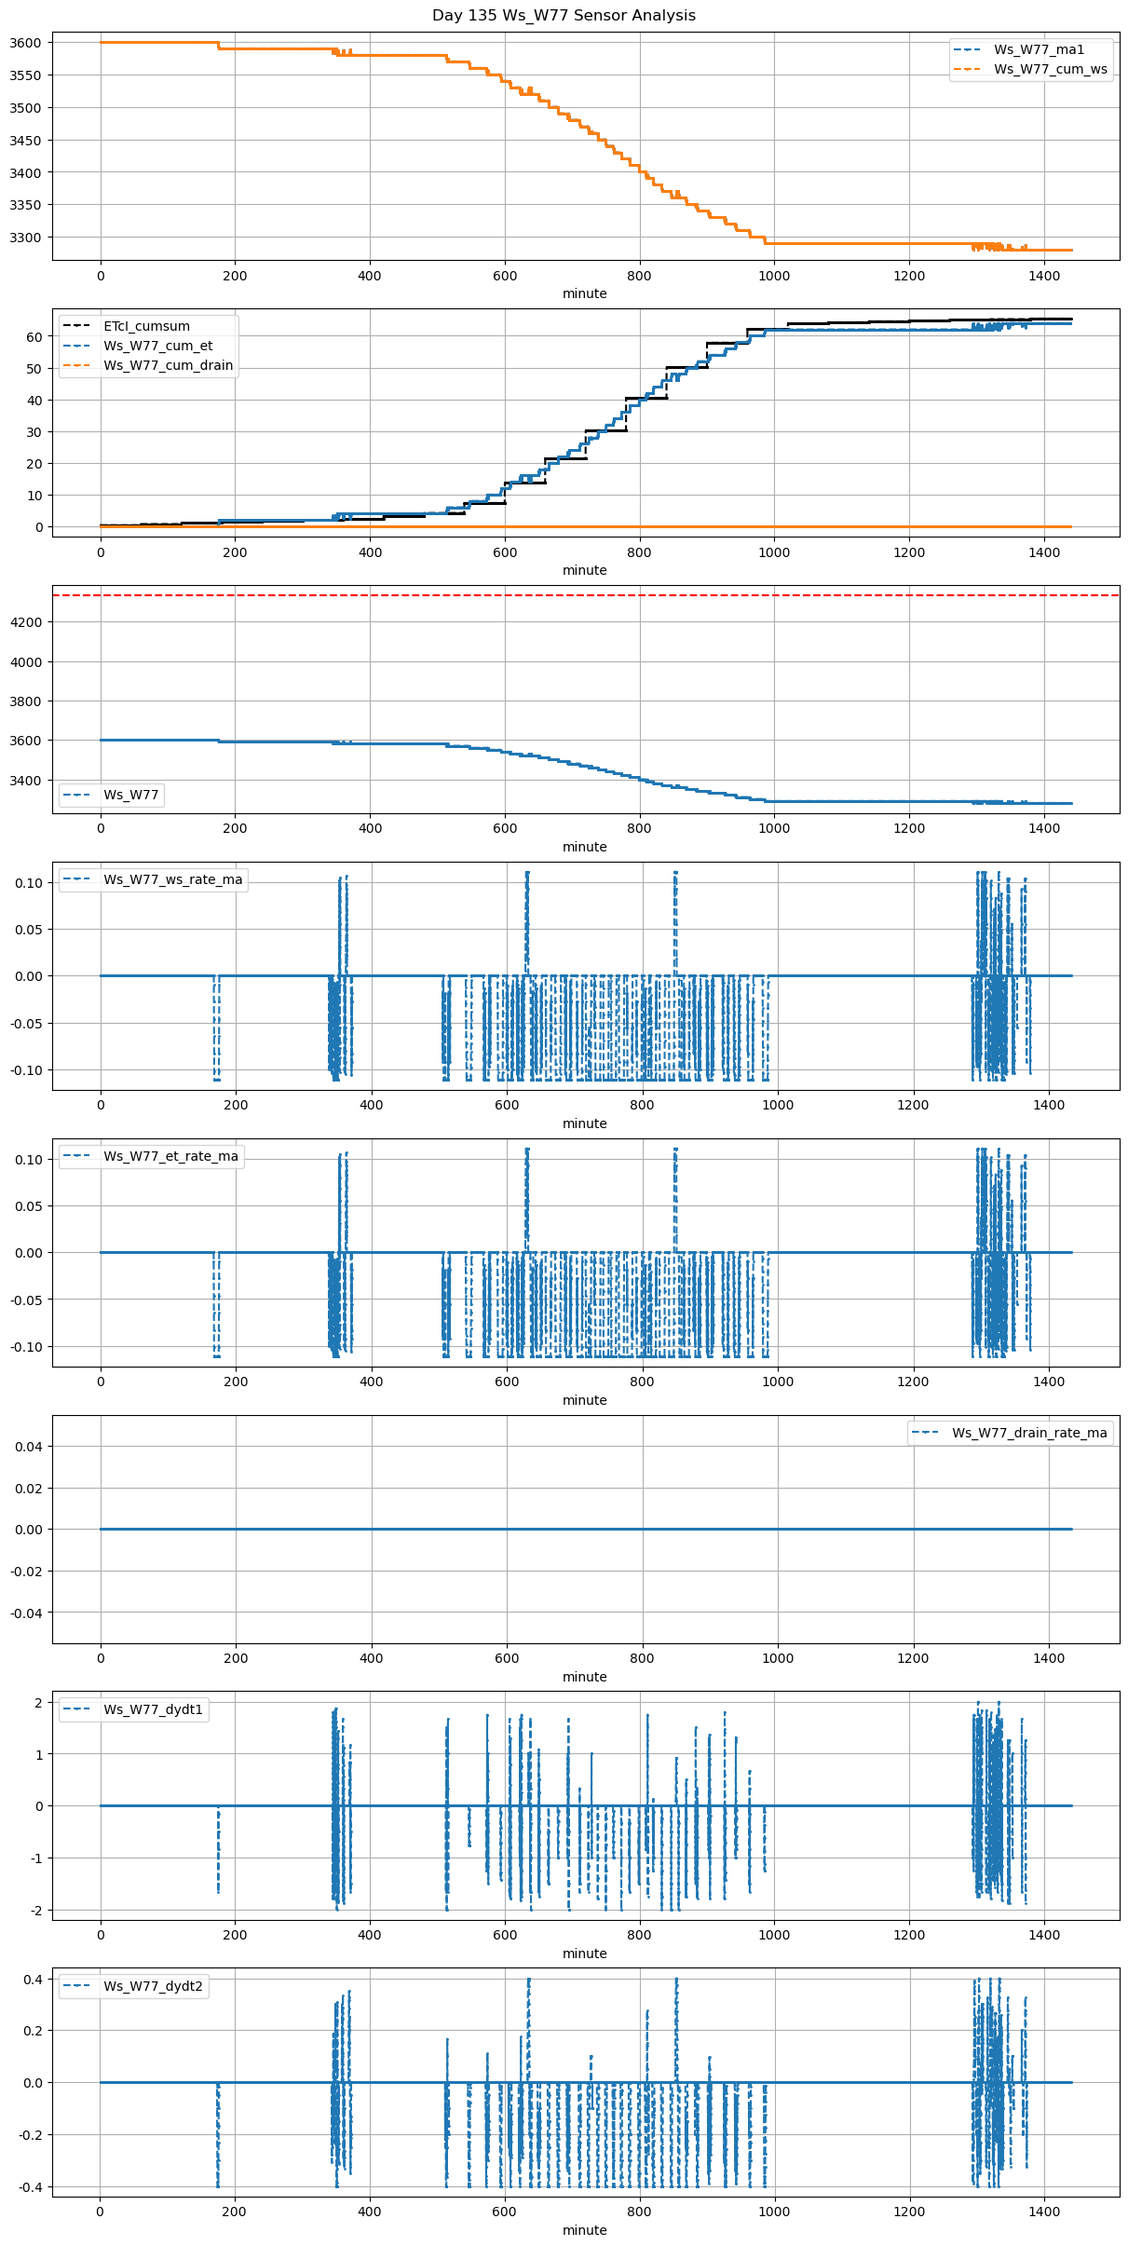
Task: Click the Ws_W77_ma1 legend entry
Action: pyautogui.click(x=1039, y=49)
